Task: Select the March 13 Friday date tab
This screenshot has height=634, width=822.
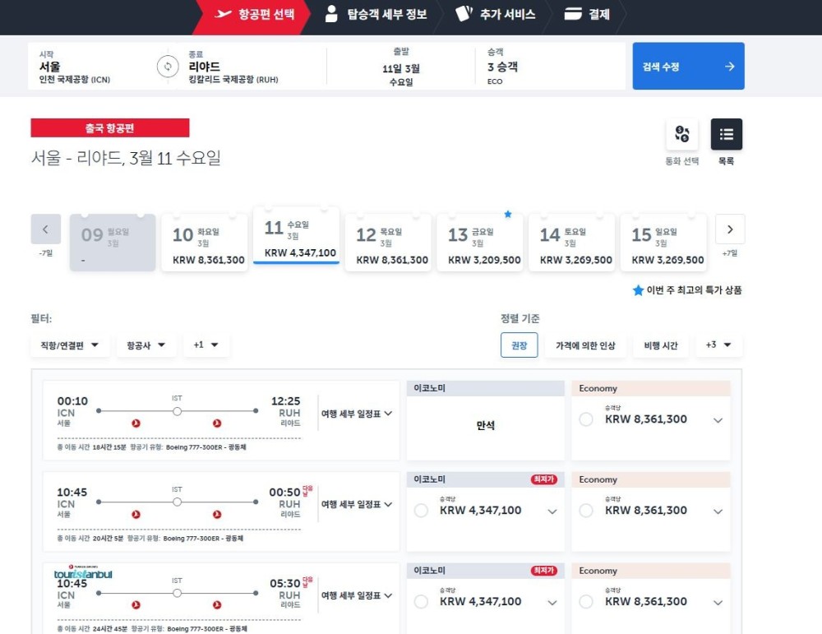Action: (479, 243)
